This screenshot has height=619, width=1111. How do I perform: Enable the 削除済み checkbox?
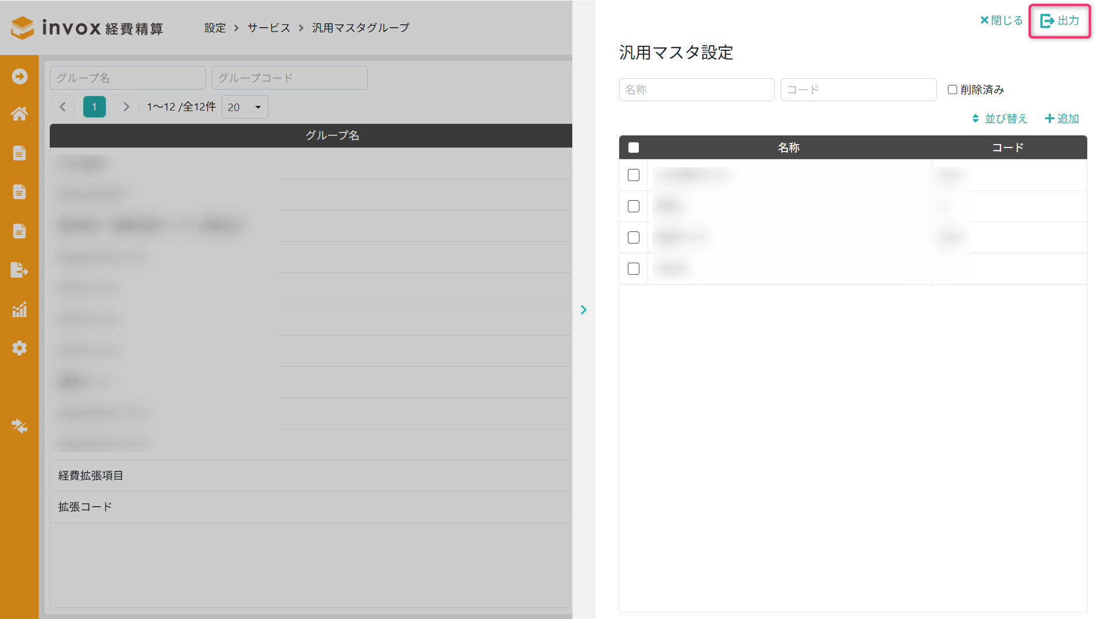click(952, 90)
